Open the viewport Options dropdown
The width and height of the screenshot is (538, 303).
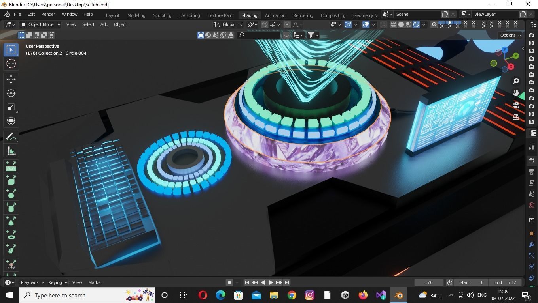coord(510,35)
